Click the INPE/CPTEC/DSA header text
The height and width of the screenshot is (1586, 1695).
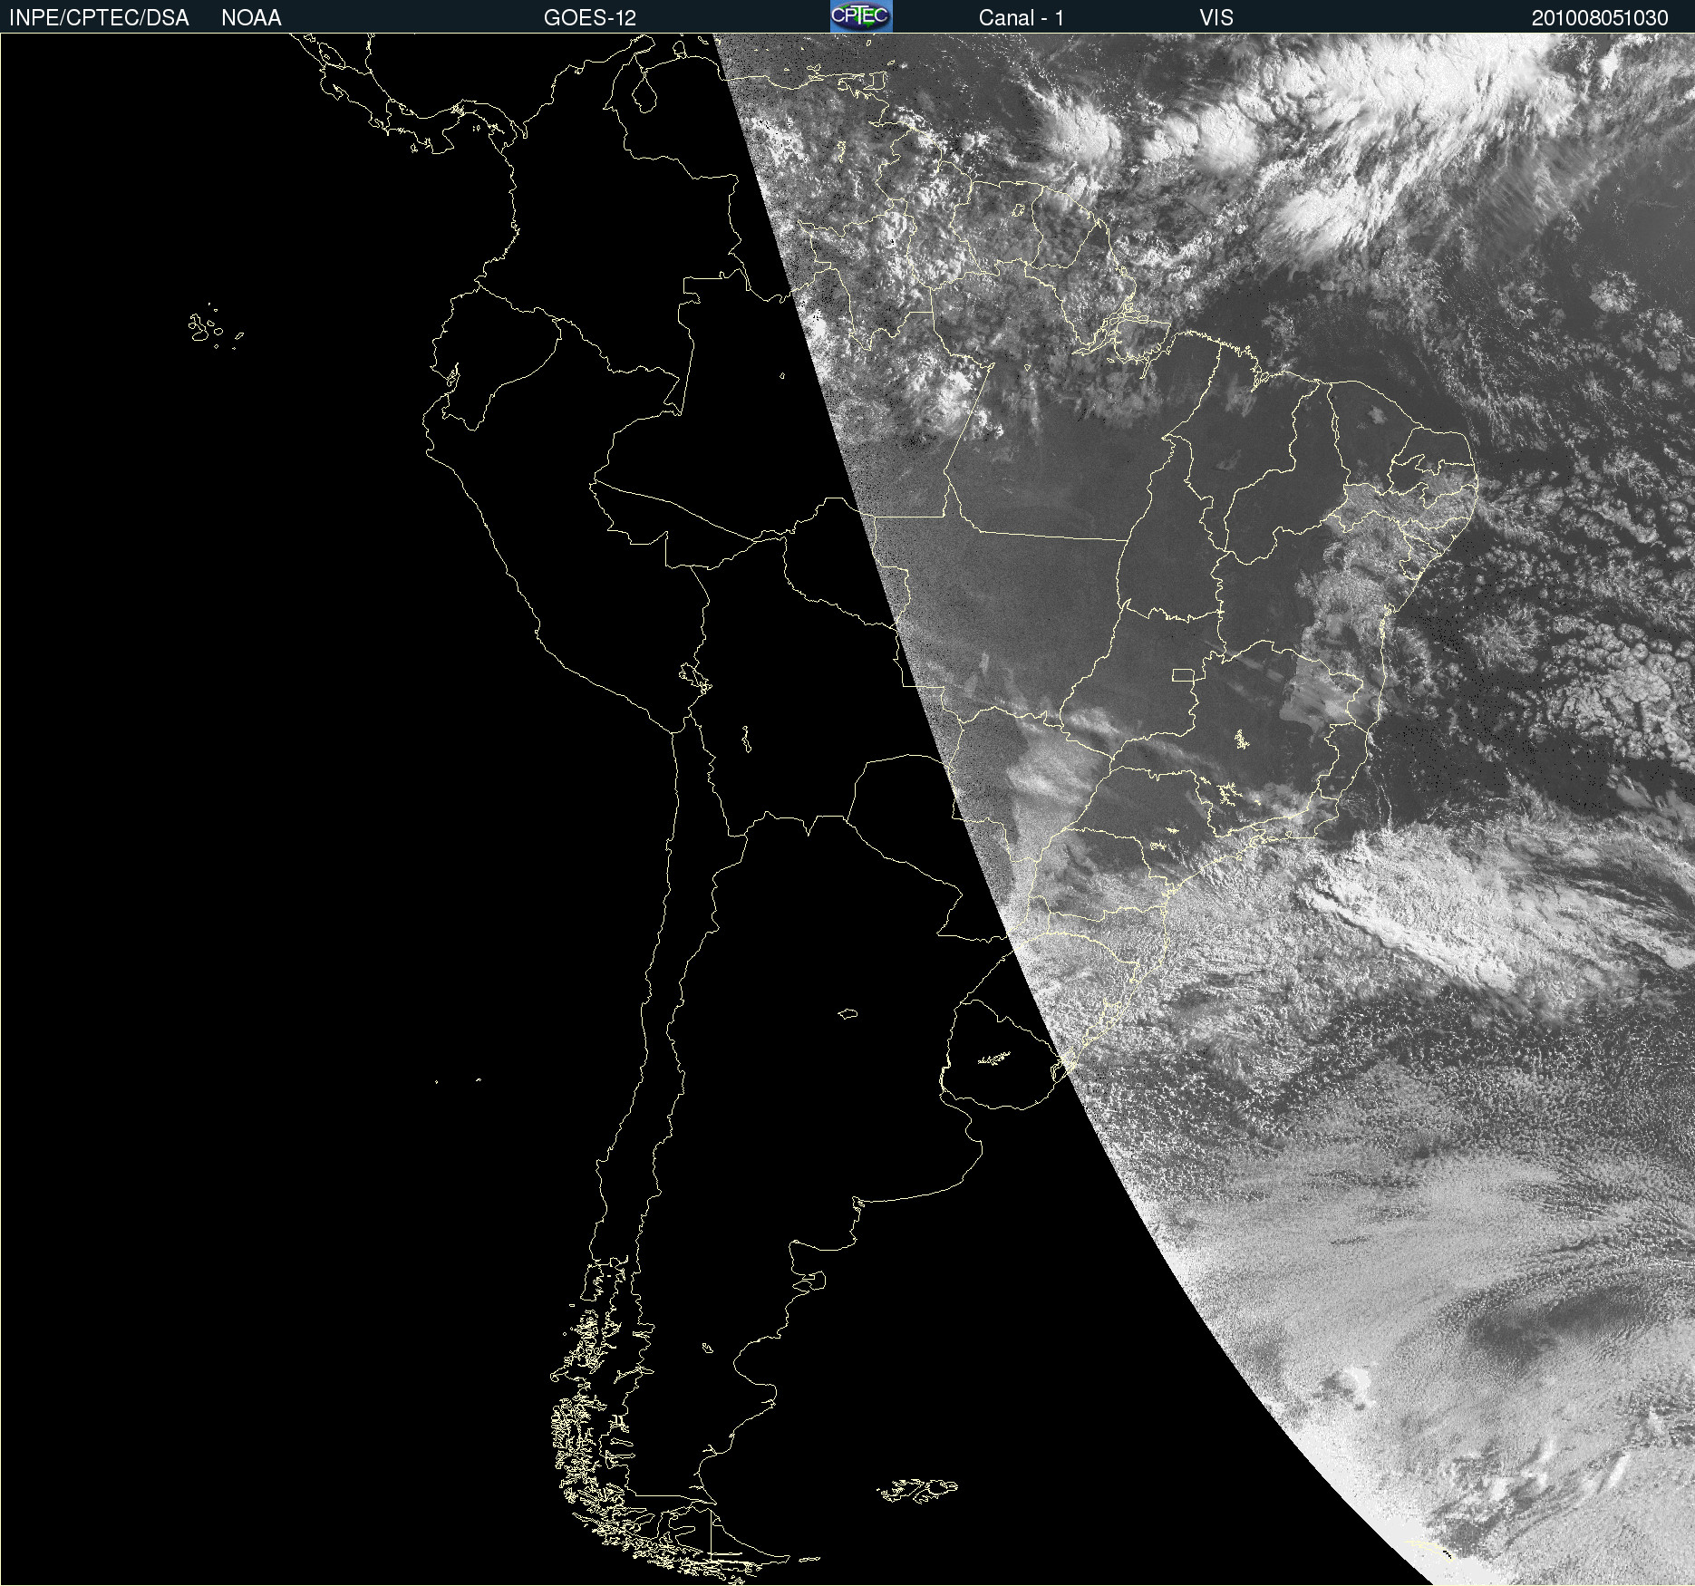pyautogui.click(x=99, y=18)
